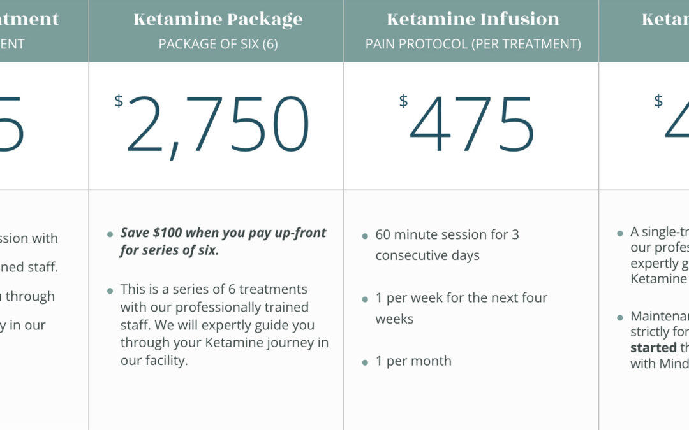Select the $475 pain protocol price
This screenshot has width=689, height=430.
[x=466, y=124]
